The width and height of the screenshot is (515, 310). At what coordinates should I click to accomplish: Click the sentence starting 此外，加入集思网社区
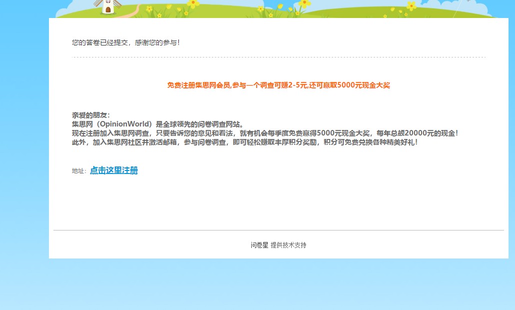[245, 142]
